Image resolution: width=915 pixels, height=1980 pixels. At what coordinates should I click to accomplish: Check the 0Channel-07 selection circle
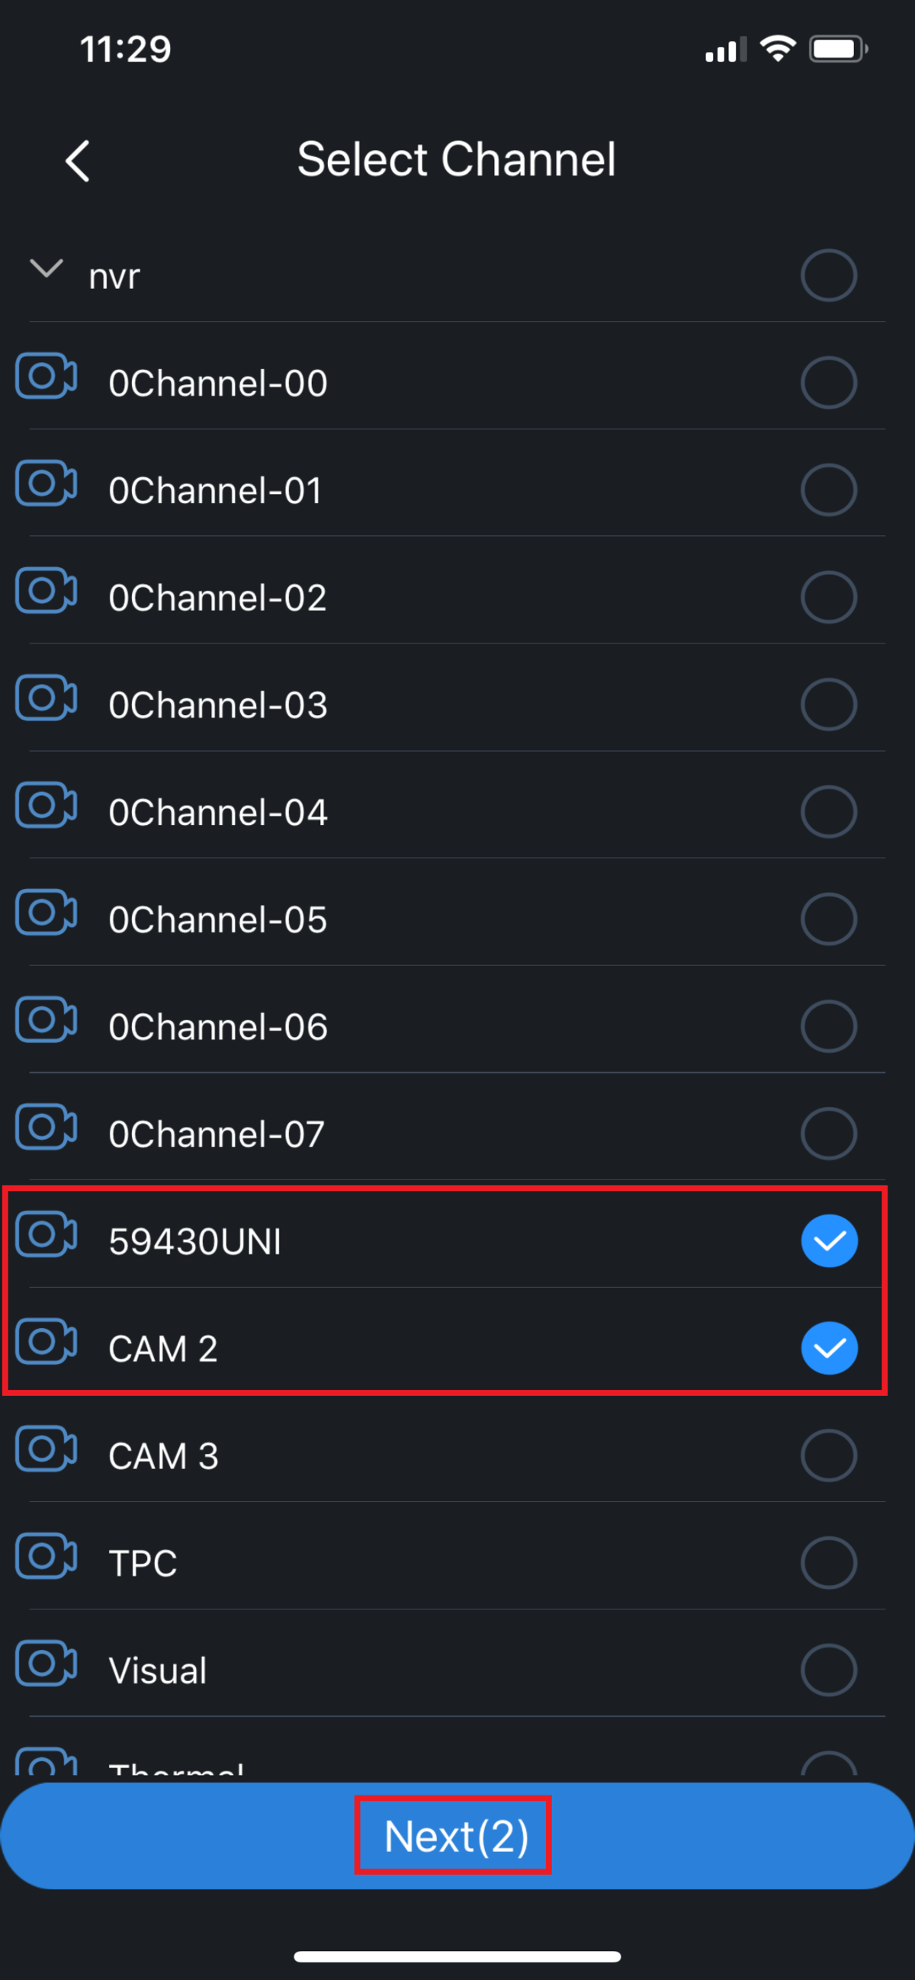829,1133
